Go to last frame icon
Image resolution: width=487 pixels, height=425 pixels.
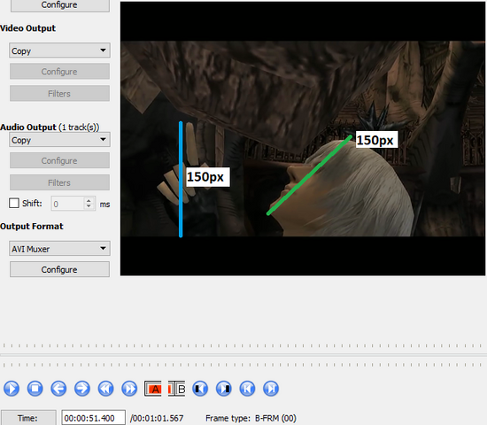pos(271,389)
